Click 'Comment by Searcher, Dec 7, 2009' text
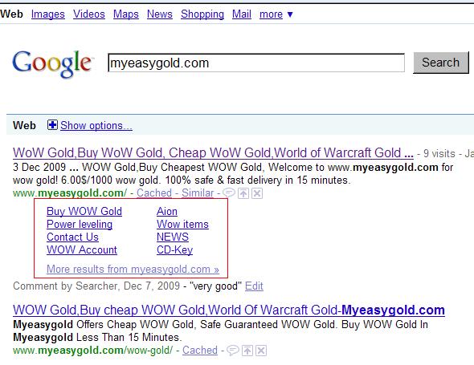This screenshot has width=474, height=365. pos(96,286)
